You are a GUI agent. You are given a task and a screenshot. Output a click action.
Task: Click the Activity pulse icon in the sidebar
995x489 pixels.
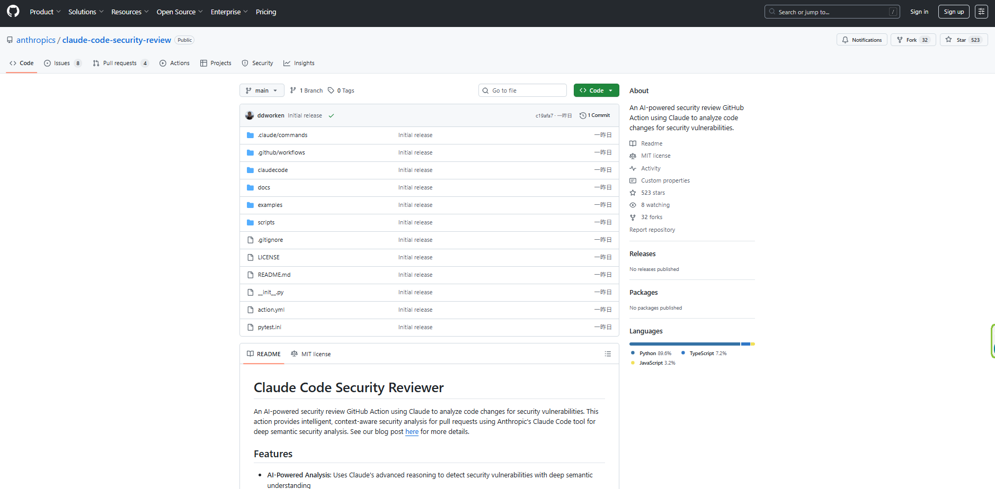(x=633, y=168)
